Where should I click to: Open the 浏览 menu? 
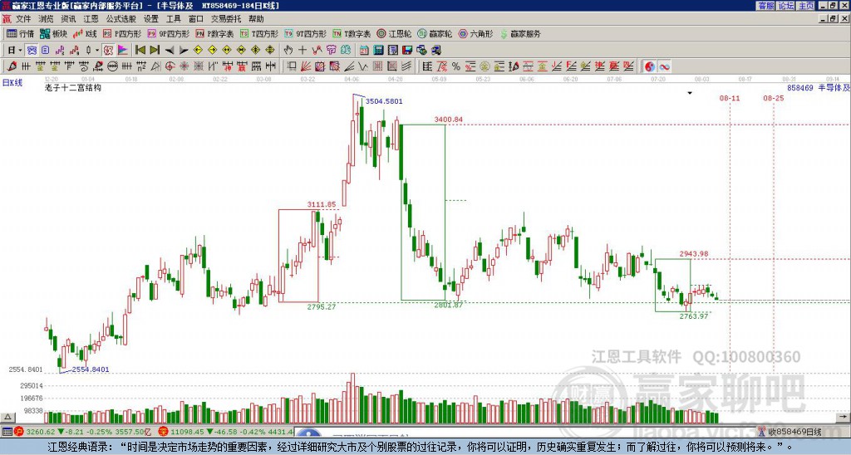click(x=47, y=19)
